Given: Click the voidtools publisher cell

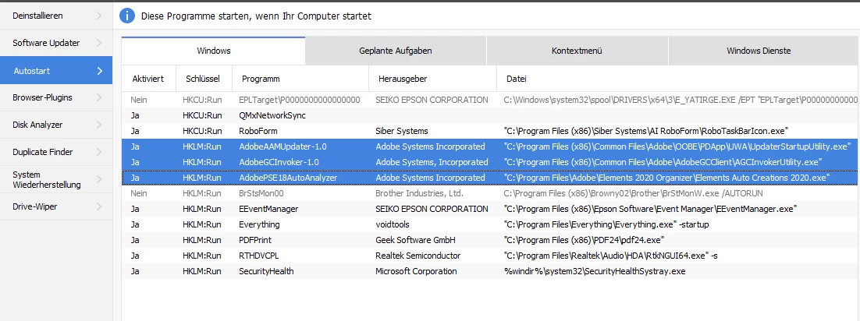Looking at the screenshot, I should click(393, 224).
